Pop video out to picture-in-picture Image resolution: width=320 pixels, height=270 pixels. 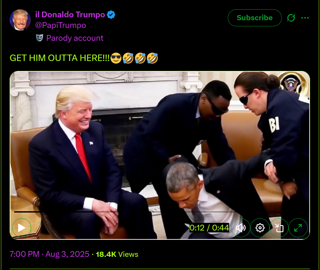(x=279, y=228)
